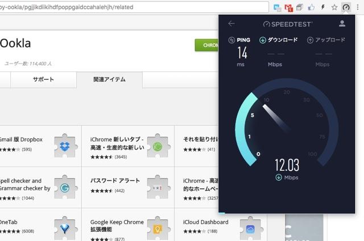Click the OneTab extension icon
Screen dimensions: 364x241
[x=65, y=227]
